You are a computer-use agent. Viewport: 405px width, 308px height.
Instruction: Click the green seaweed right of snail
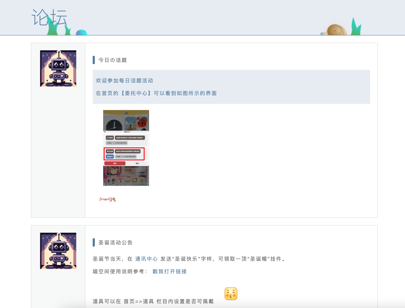coord(356,28)
